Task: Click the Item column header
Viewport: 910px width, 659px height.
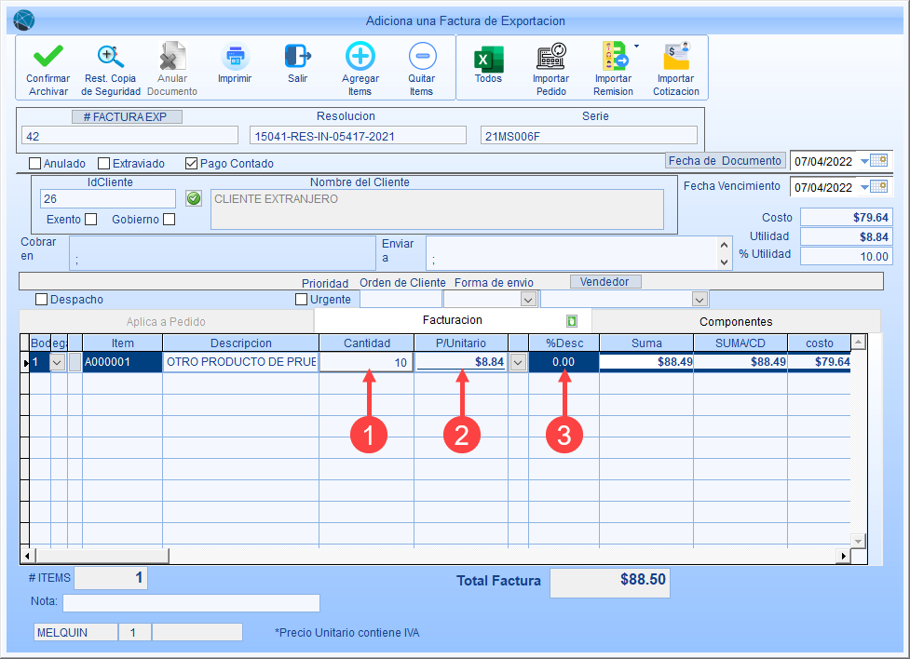Action: click(x=122, y=343)
